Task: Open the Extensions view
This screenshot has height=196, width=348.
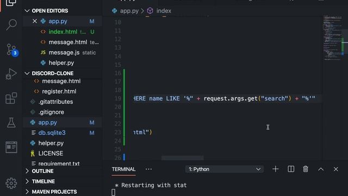Action: click(11, 98)
